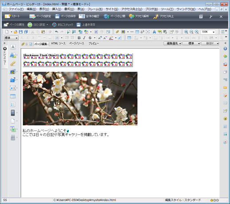Open the 挿入(I) menu
This screenshot has width=230, height=204.
(57, 9)
